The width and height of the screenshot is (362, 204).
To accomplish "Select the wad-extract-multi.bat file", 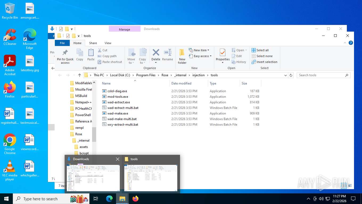I will (181, 108).
